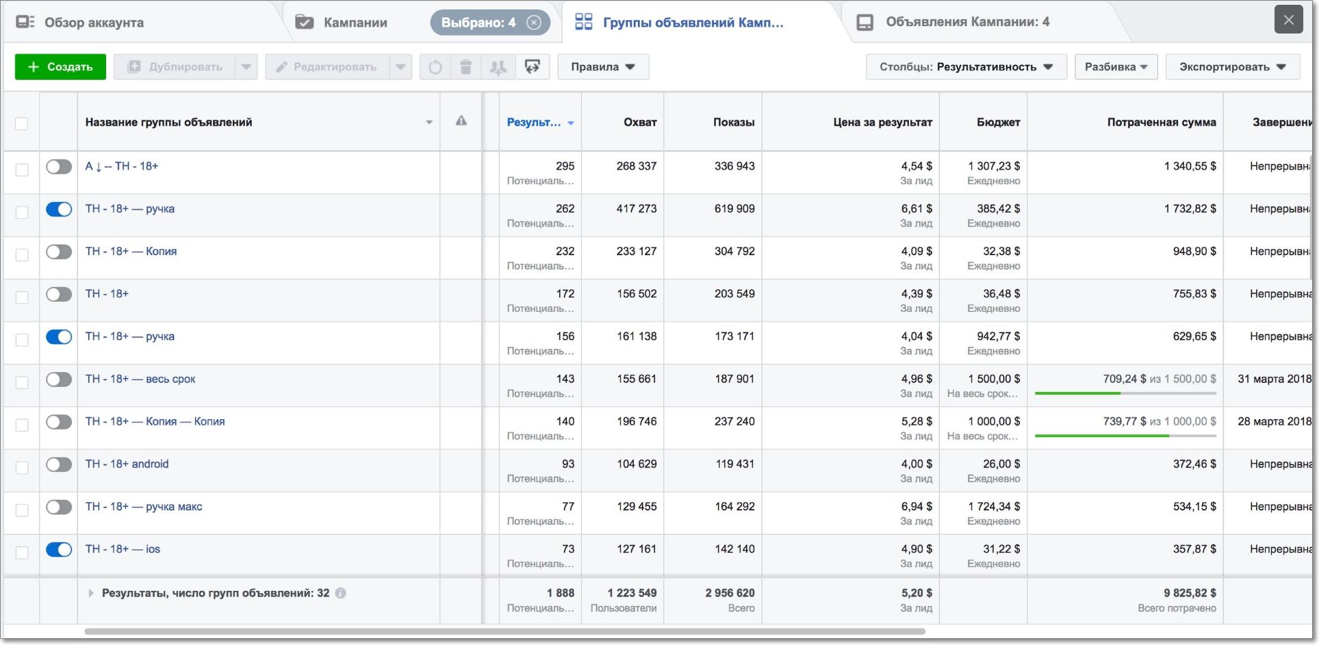Clear the 'Выбрано: 4' selection x icon
This screenshot has width=1319, height=645.
pyautogui.click(x=533, y=23)
